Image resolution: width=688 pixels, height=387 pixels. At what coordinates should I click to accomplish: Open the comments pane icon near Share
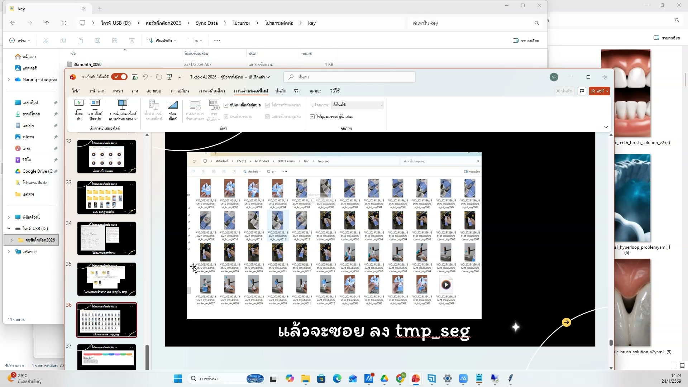(x=582, y=91)
